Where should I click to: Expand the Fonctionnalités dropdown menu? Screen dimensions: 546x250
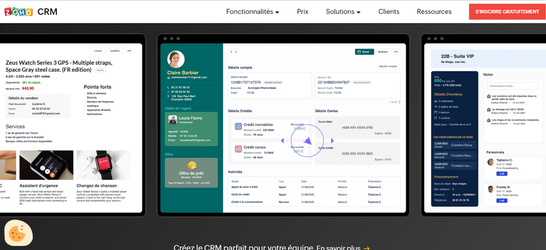(252, 12)
